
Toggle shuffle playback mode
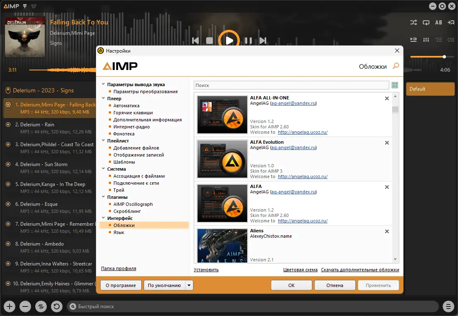click(413, 22)
